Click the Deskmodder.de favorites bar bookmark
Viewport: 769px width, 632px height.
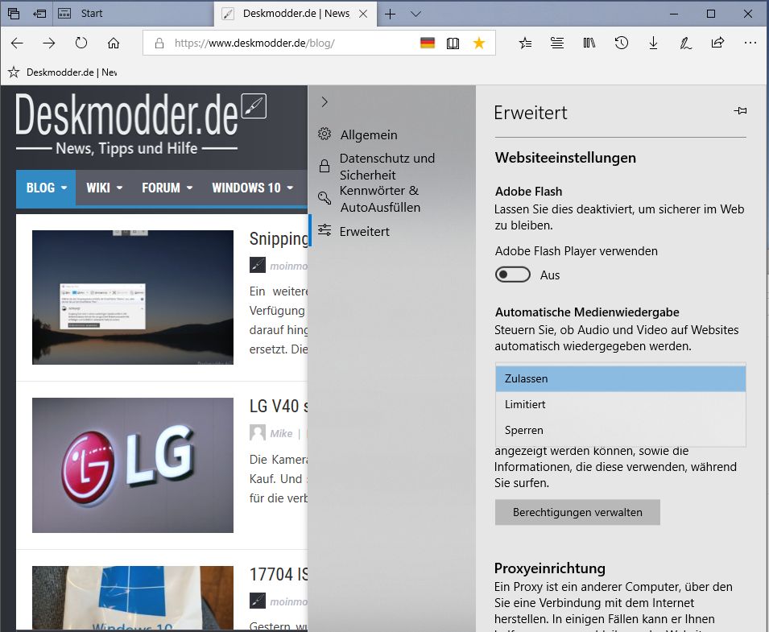[x=62, y=72]
